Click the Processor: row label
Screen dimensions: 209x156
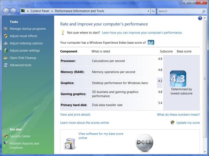68,61
